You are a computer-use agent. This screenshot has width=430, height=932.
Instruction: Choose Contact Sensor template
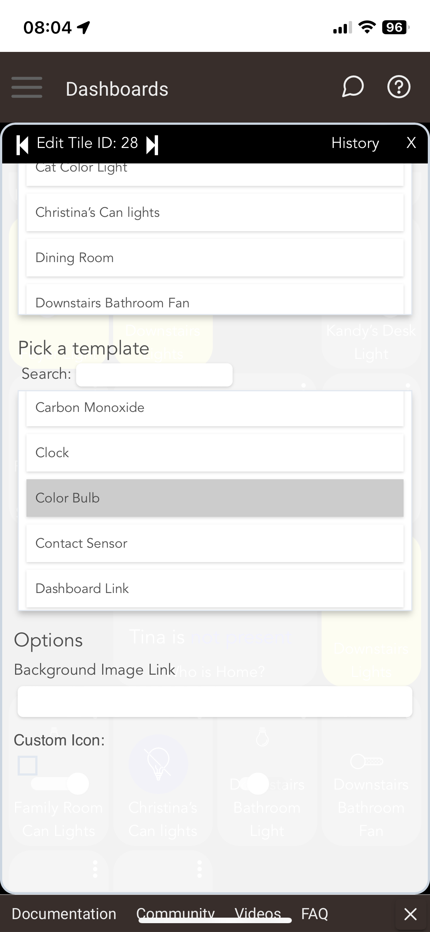pos(215,543)
